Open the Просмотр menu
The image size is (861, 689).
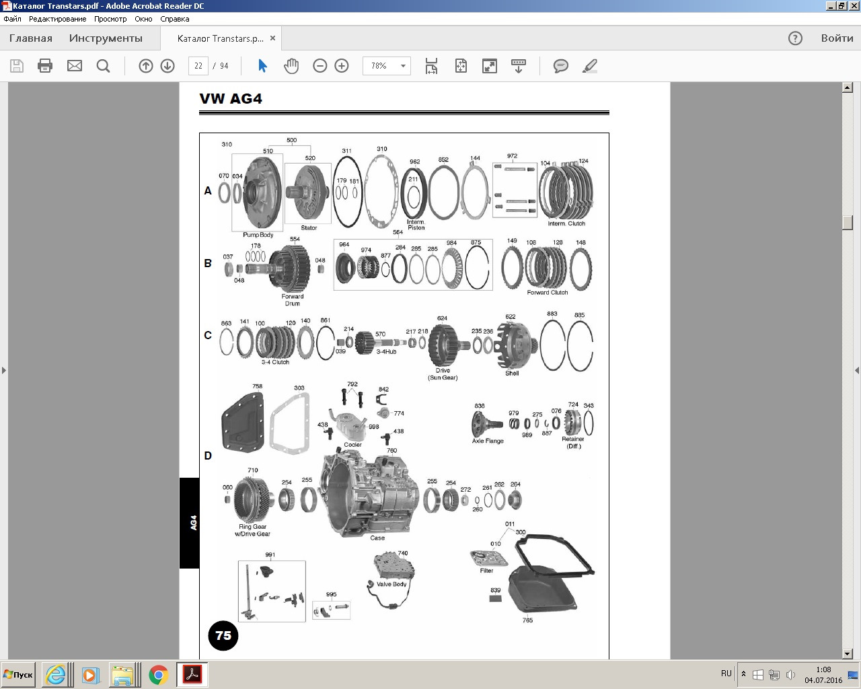point(110,19)
